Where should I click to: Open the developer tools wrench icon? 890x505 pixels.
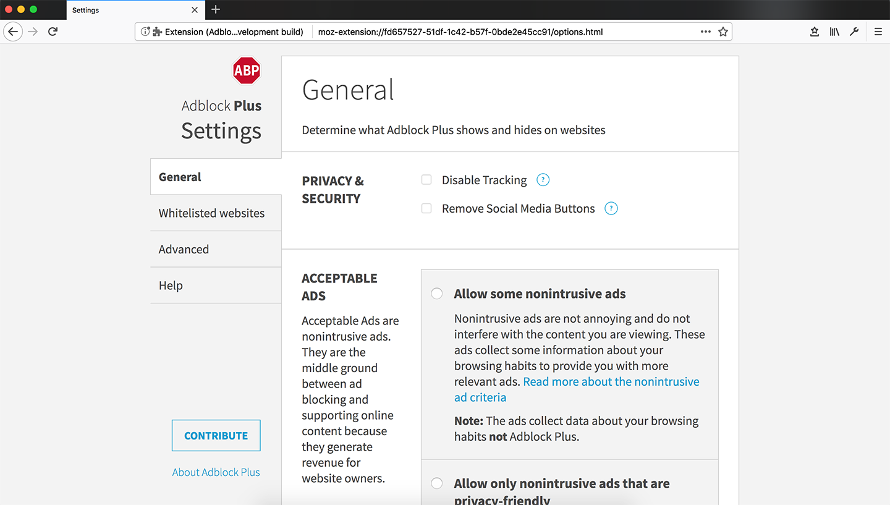pyautogui.click(x=854, y=32)
